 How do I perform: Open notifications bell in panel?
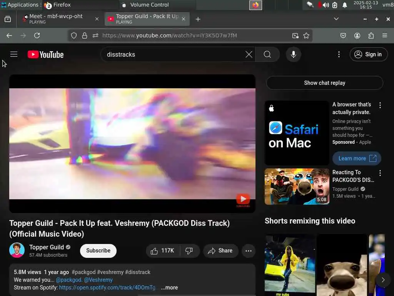point(345,5)
